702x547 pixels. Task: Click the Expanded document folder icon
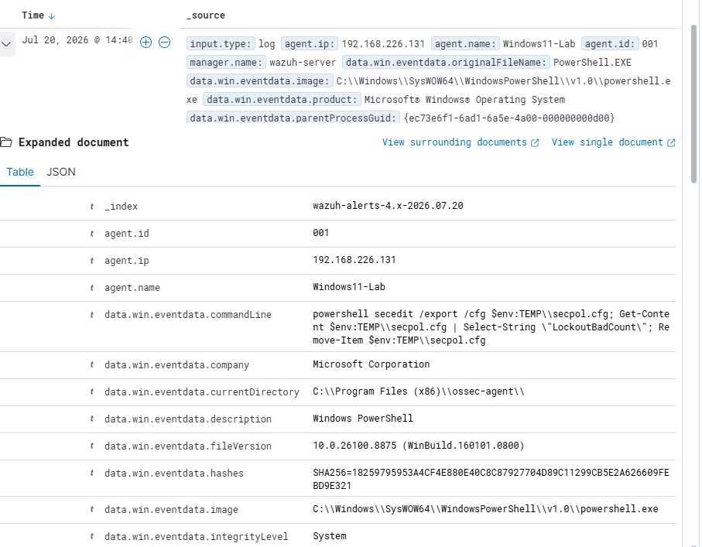[6, 142]
